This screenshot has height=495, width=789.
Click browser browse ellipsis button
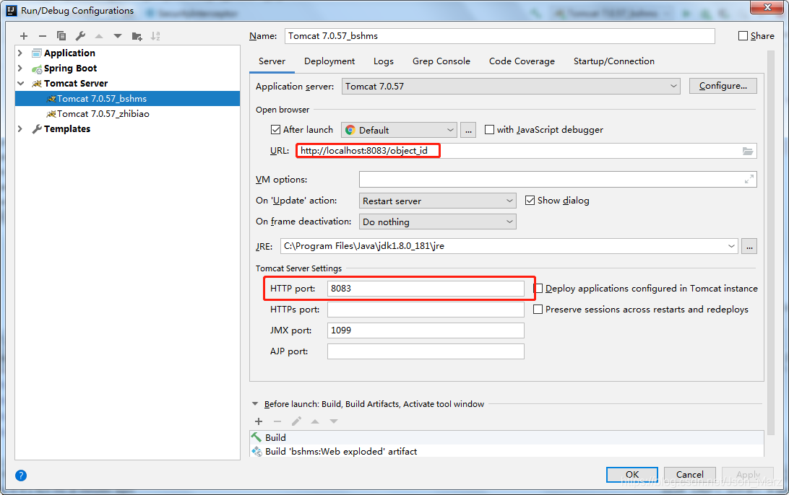click(x=468, y=130)
